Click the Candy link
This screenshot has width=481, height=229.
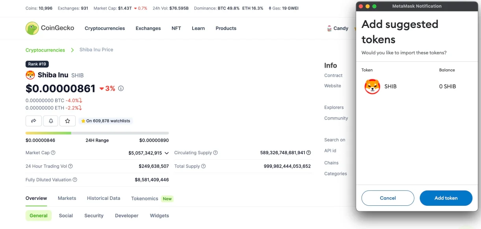pyautogui.click(x=341, y=28)
